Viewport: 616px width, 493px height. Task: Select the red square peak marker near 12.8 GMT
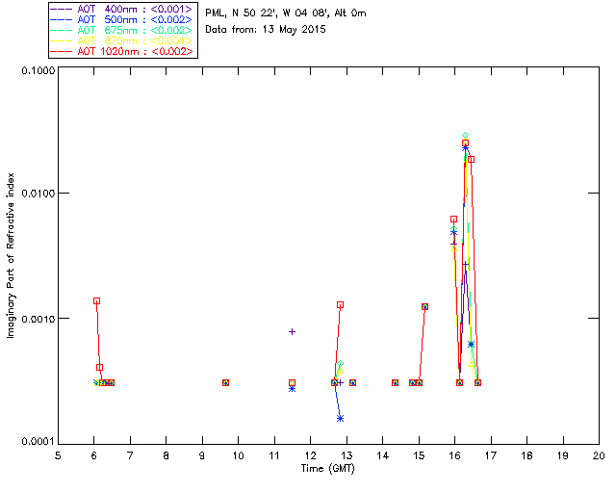click(x=340, y=305)
